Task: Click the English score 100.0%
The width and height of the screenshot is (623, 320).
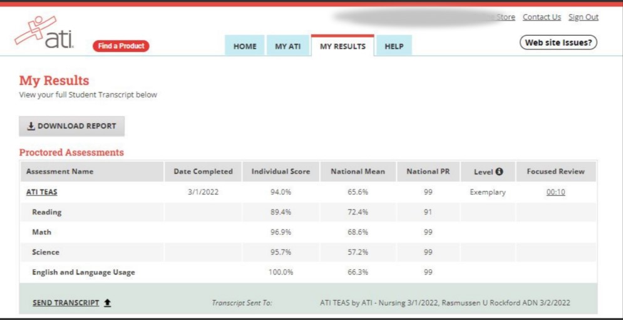Action: pyautogui.click(x=281, y=272)
